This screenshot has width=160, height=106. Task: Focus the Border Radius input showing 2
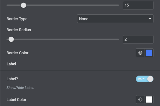[x=138, y=39]
